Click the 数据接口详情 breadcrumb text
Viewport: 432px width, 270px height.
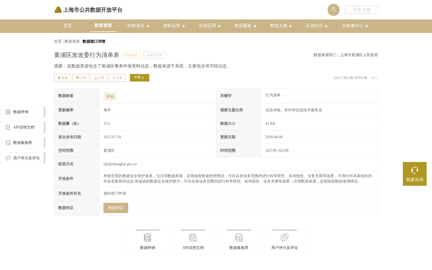pos(94,41)
